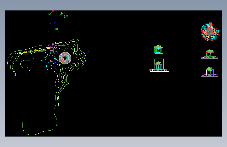Image resolution: width=227 pixels, height=147 pixels.
Task: Click the magenta staircase symbol
Action: click(52, 48)
